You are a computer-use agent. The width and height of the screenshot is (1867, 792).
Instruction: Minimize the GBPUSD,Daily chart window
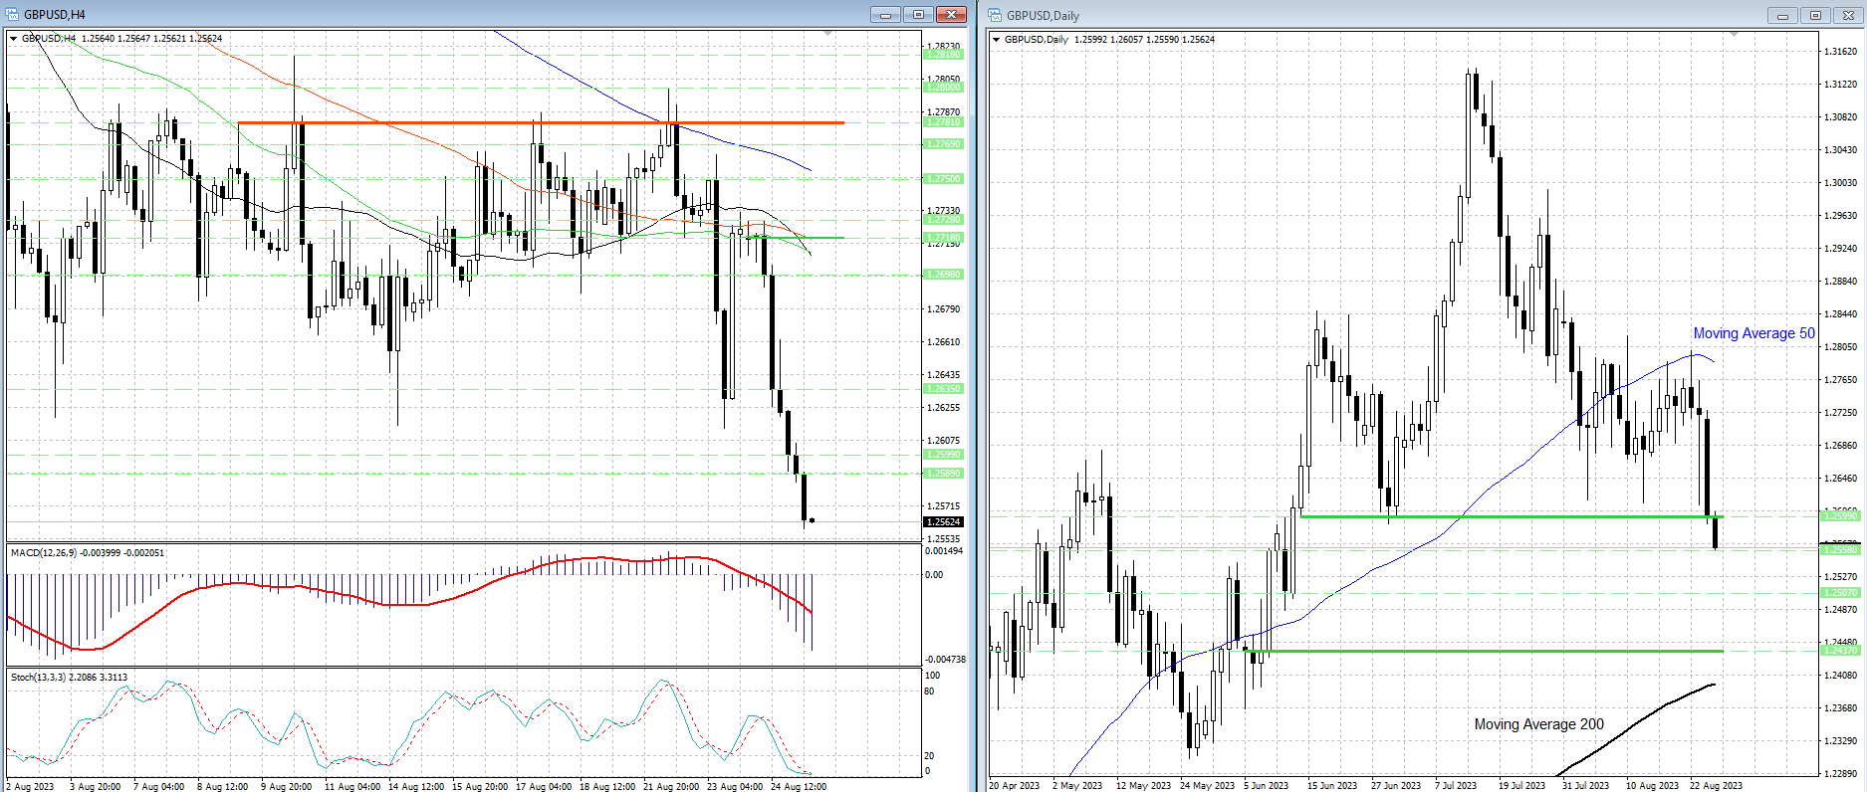1782,16
